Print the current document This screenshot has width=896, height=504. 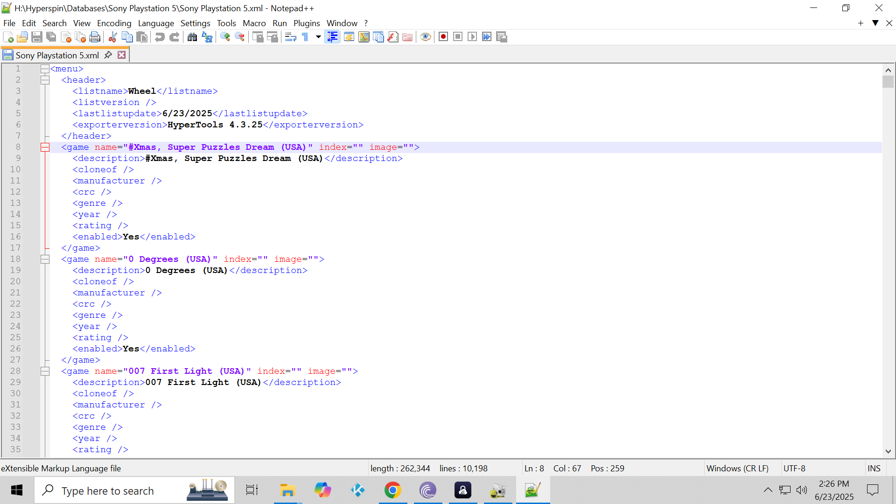[95, 37]
